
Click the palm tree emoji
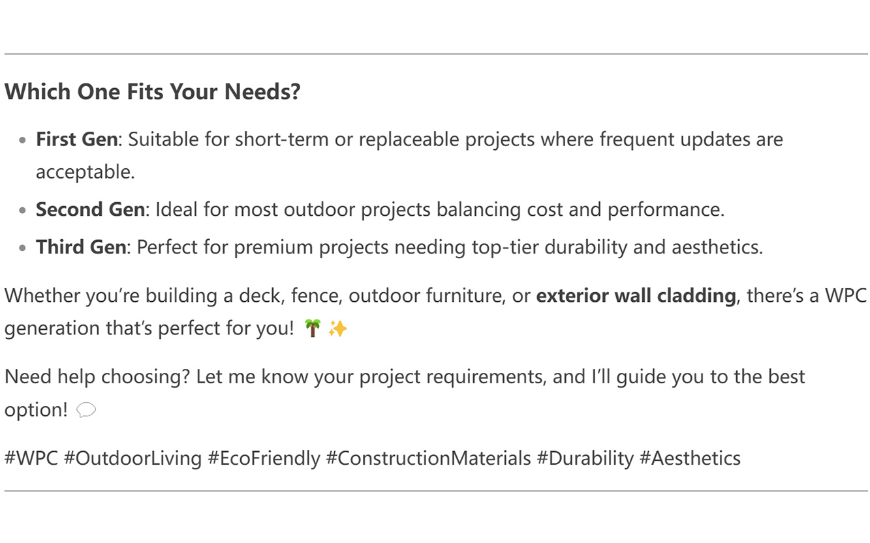point(313,329)
